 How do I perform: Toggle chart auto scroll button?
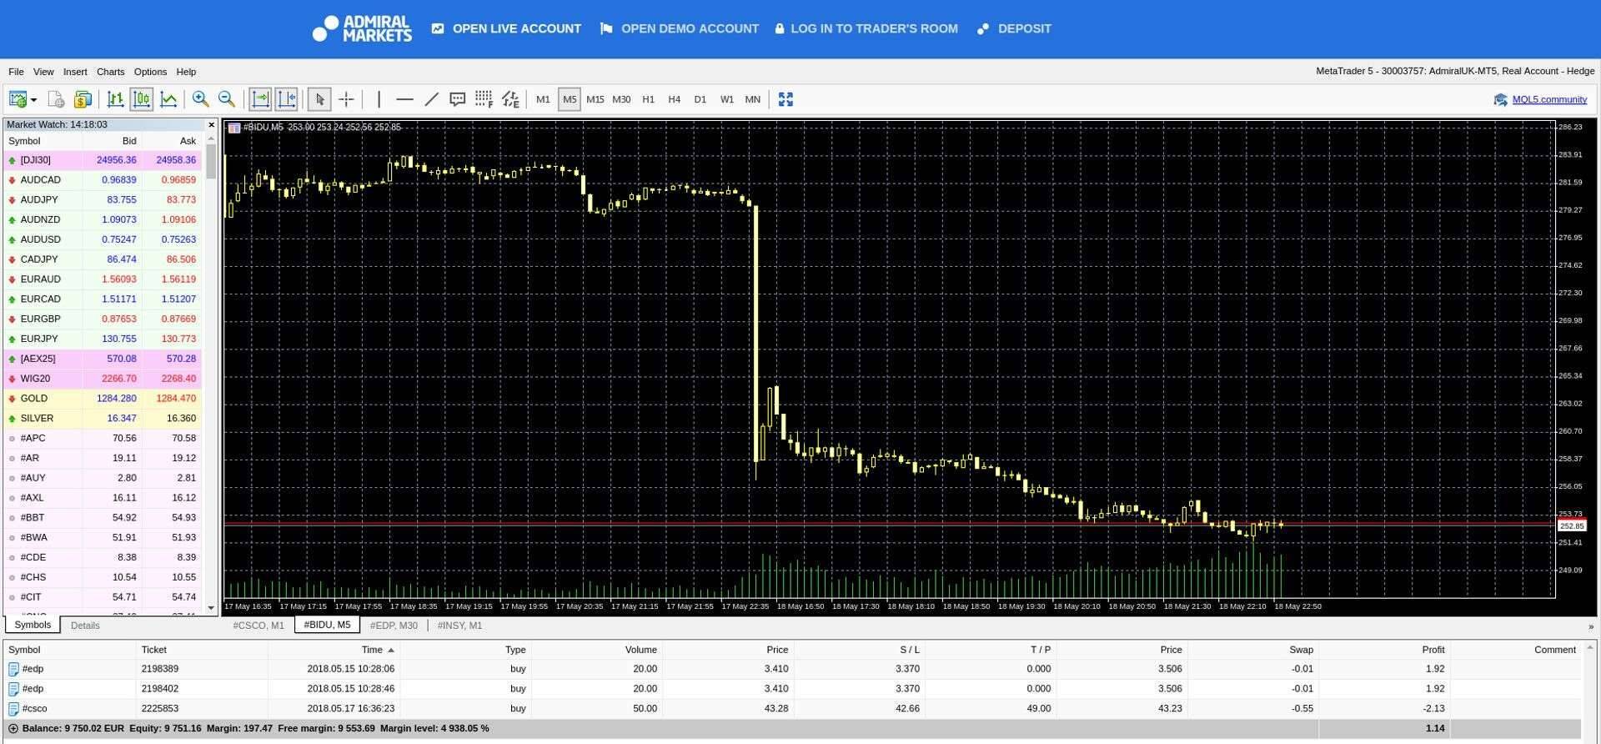pyautogui.click(x=260, y=99)
